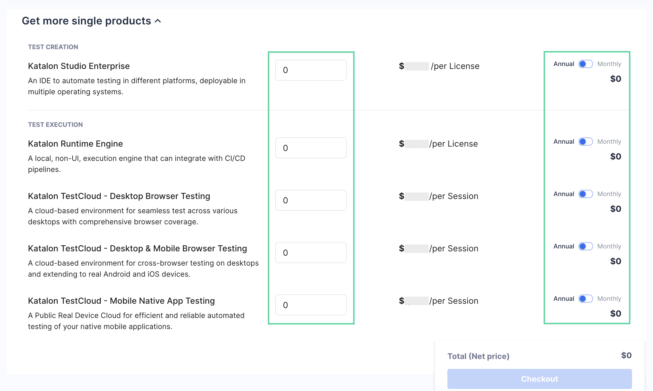Image resolution: width=653 pixels, height=391 pixels.
Task: Toggle Annual/Monthly switch for Katalon Runtime Engine
Action: [x=585, y=142]
